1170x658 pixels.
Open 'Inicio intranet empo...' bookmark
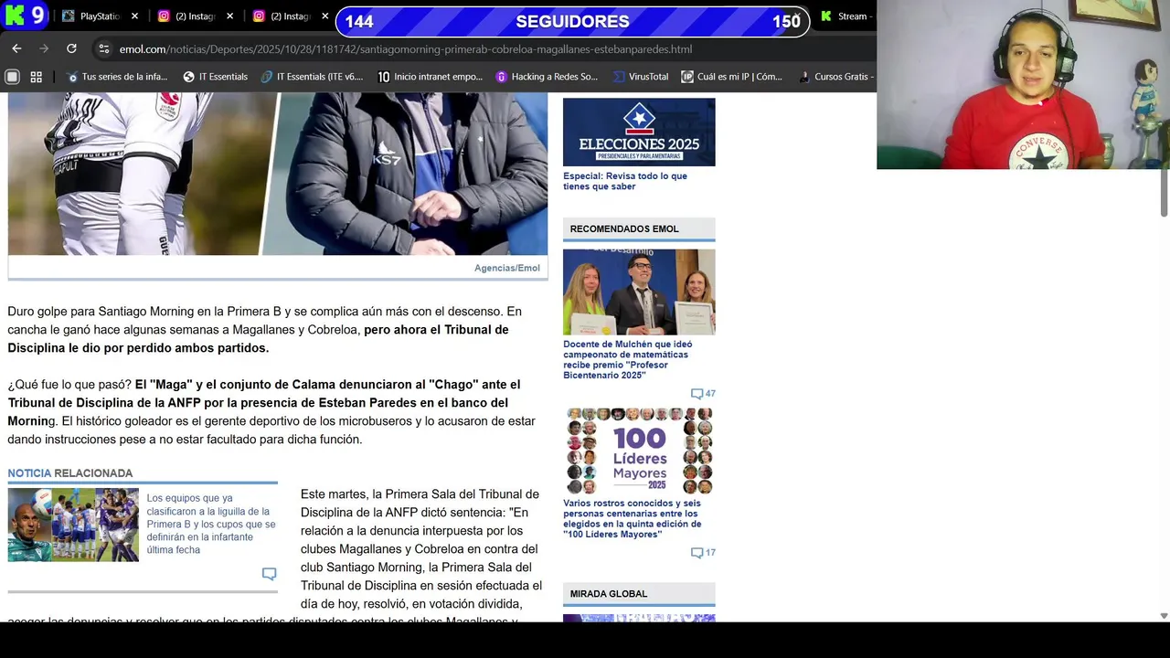coord(431,77)
